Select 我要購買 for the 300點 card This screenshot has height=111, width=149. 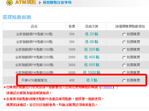[124, 35]
